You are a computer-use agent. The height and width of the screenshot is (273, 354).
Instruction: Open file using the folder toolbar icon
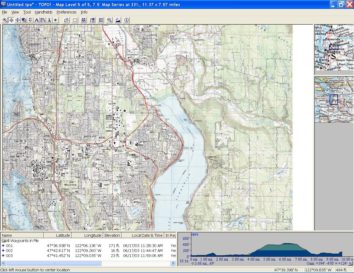tap(66, 20)
